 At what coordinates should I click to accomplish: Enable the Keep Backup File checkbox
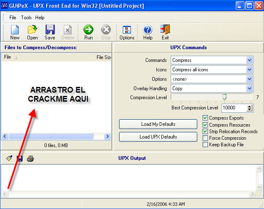[205, 145]
